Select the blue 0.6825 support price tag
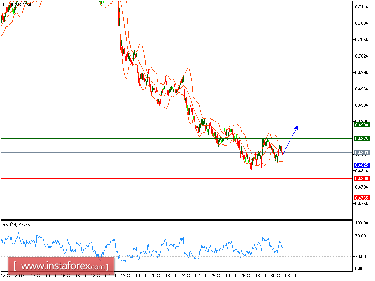 tap(362, 165)
